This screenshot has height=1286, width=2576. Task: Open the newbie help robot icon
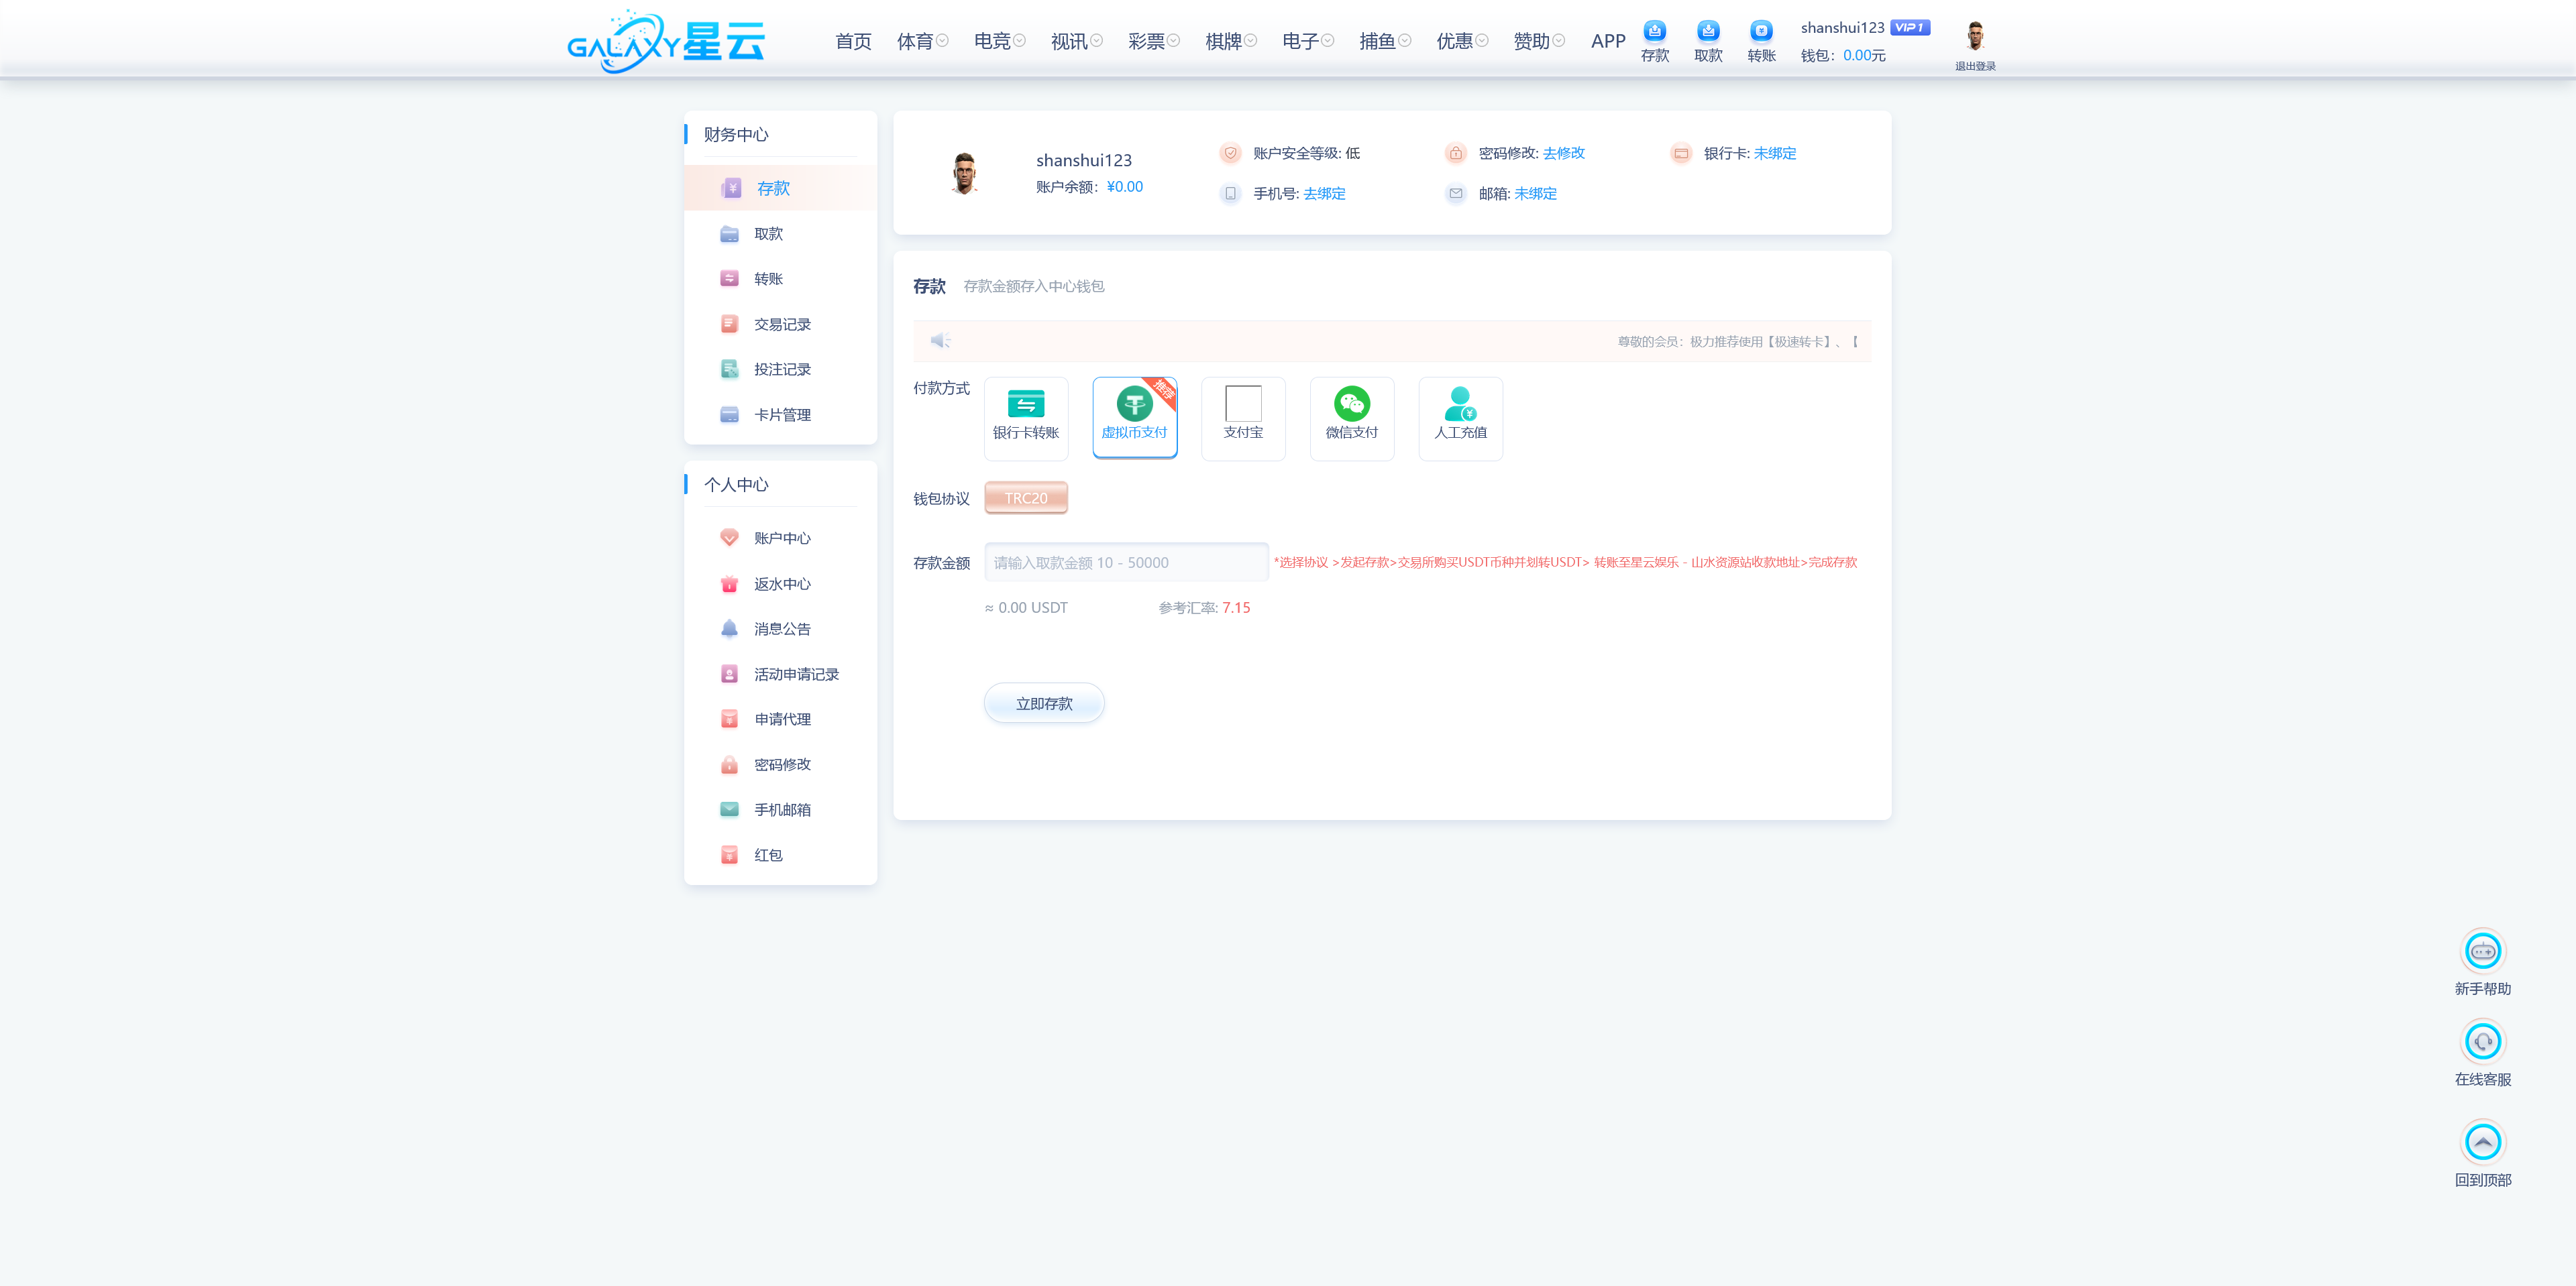[x=2482, y=951]
